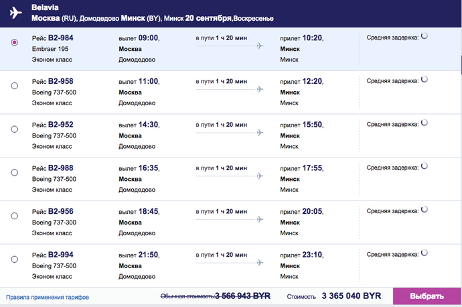462x307 pixels.
Task: Click the plane icon on flight B2-984's duration line
Action: tap(260, 46)
